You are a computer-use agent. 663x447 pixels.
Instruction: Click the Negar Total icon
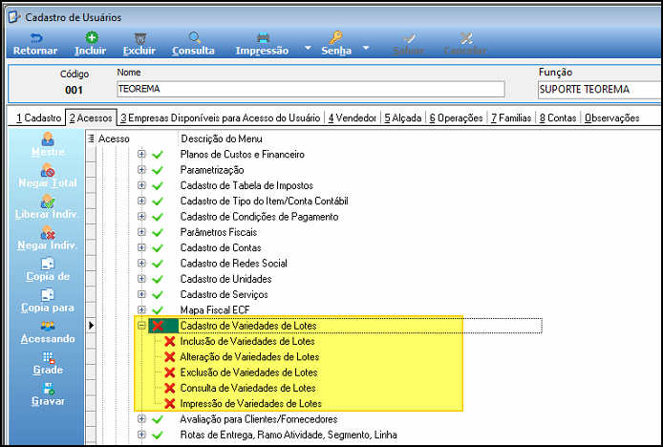48,170
